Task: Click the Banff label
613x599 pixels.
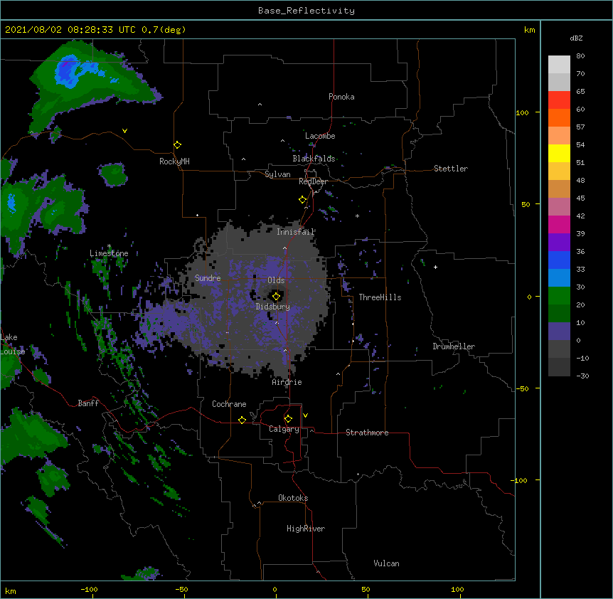Action: pos(88,403)
